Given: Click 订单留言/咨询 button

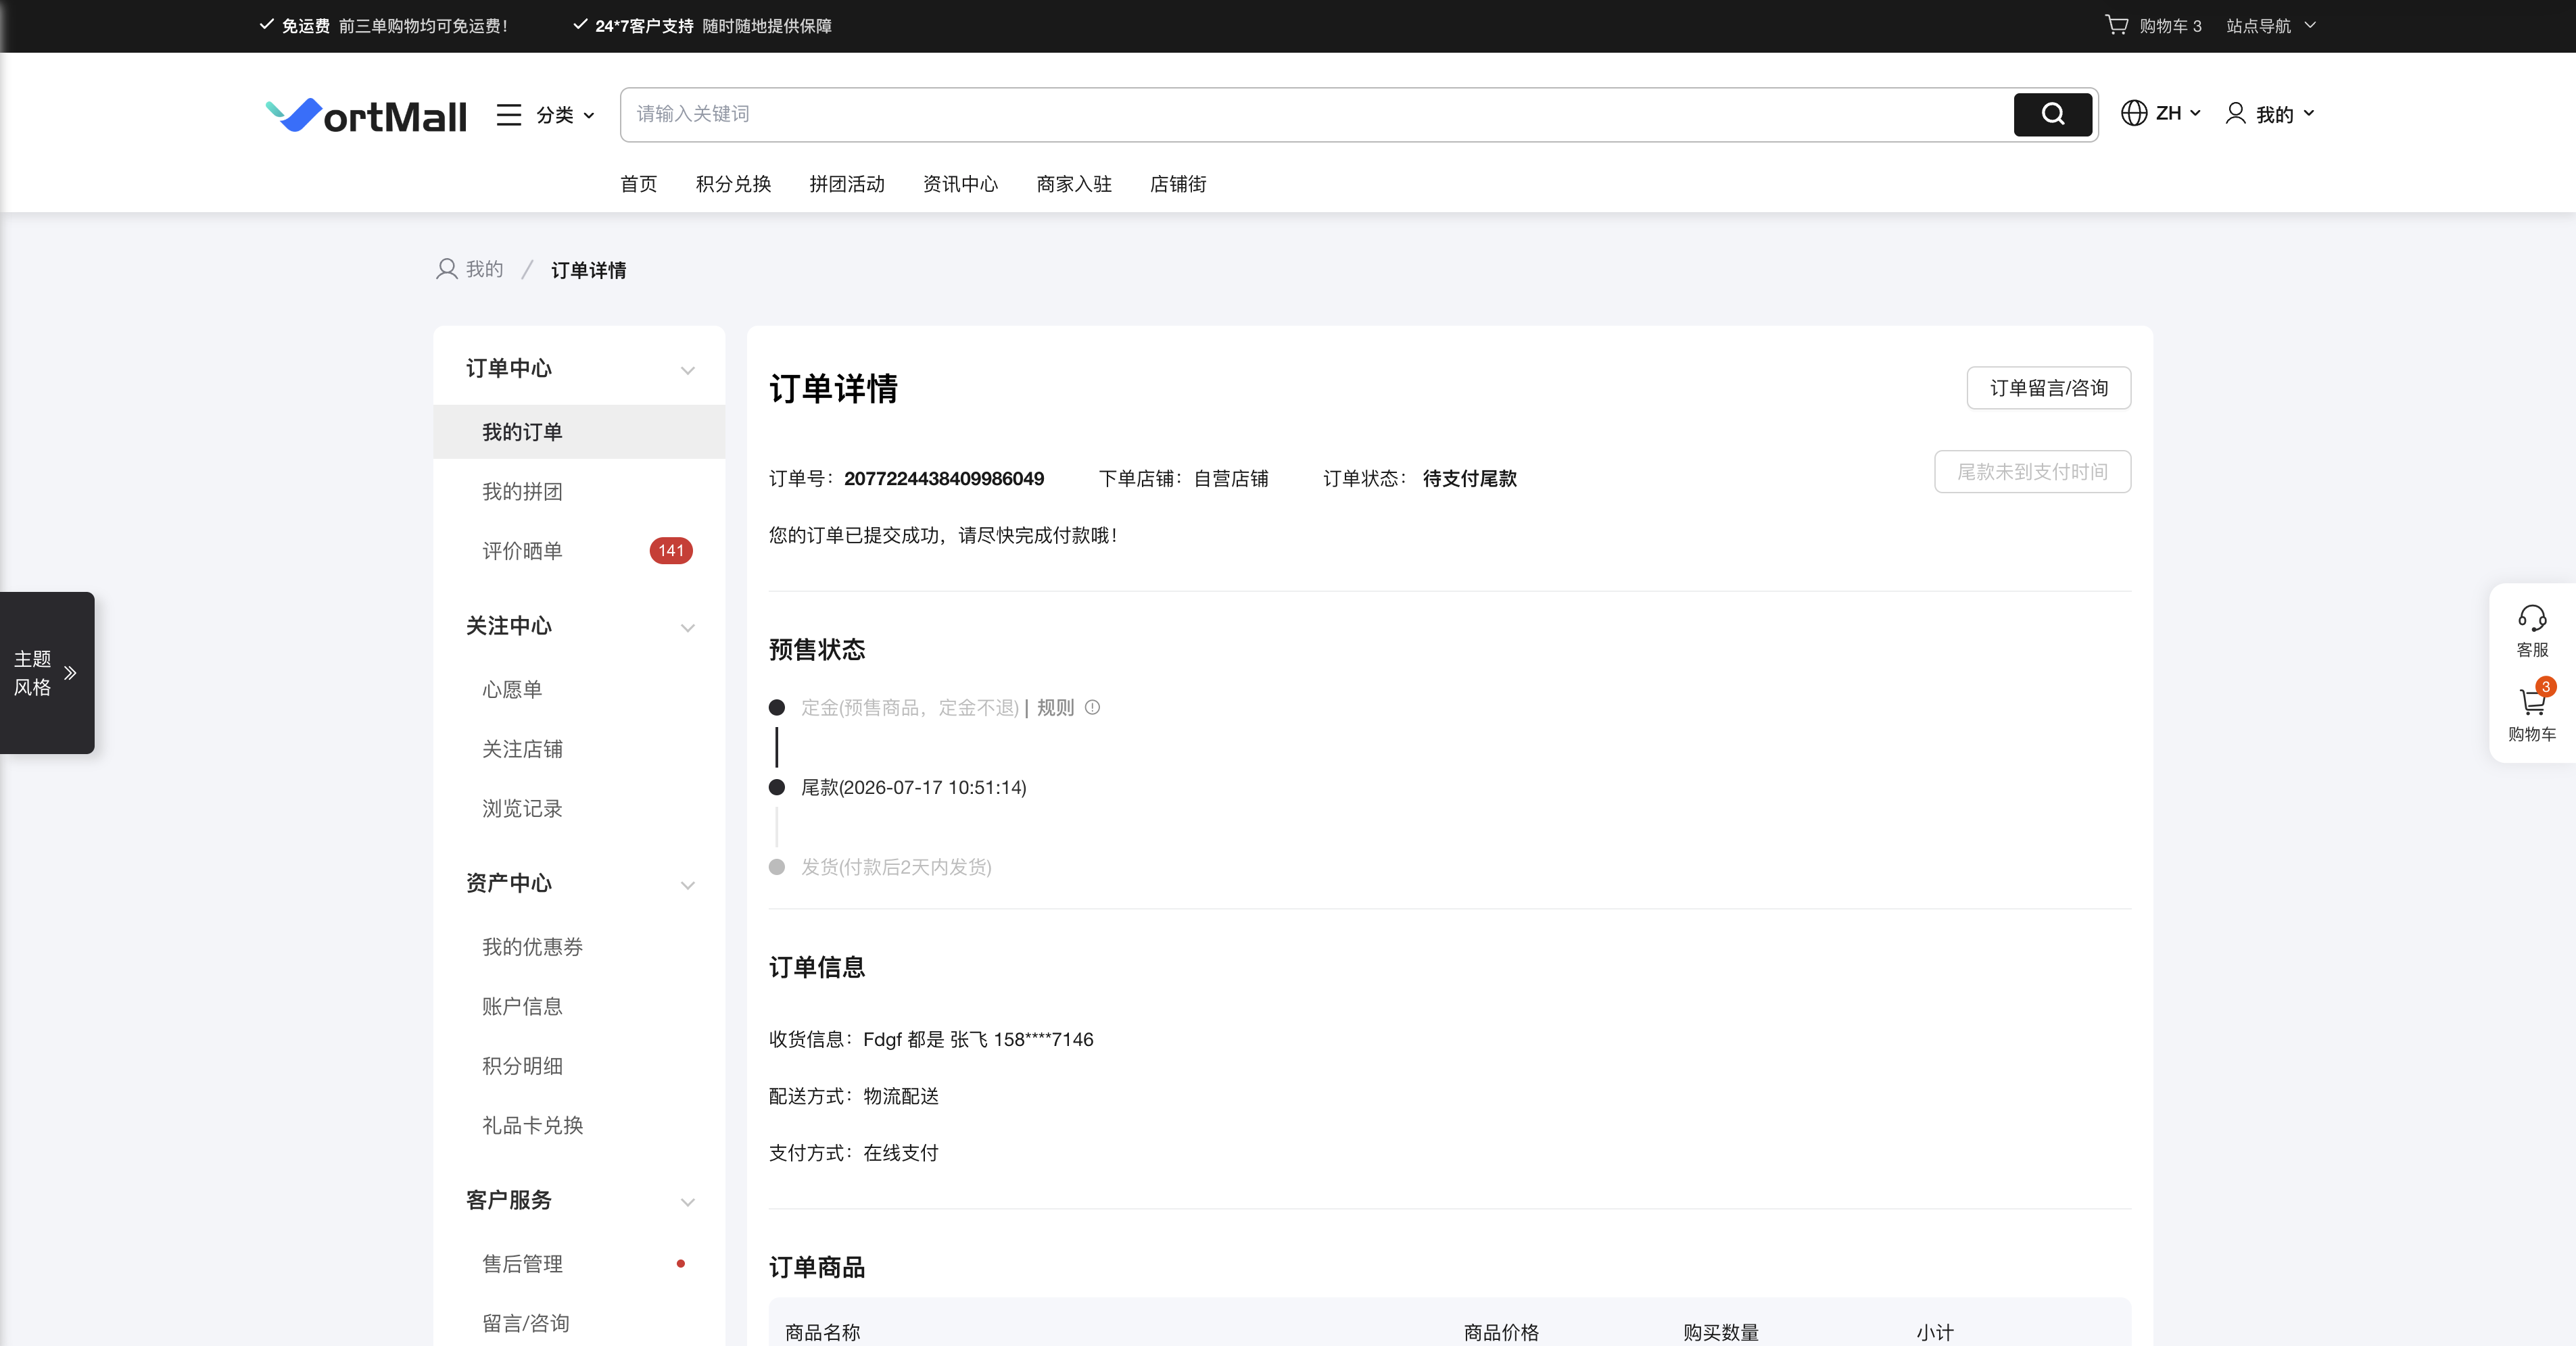Looking at the screenshot, I should click(2048, 388).
